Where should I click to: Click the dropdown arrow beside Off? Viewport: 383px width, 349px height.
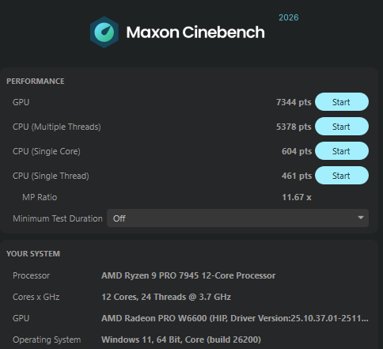pos(361,218)
